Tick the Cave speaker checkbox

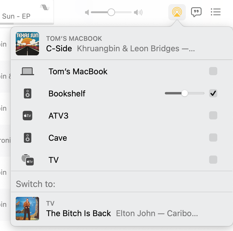tap(213, 138)
